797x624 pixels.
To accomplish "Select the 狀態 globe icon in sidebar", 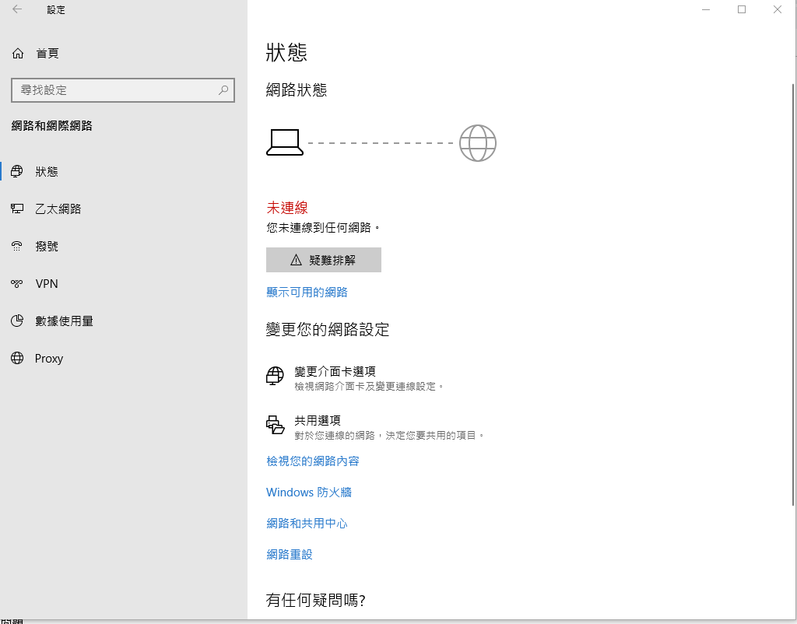I will (x=17, y=171).
